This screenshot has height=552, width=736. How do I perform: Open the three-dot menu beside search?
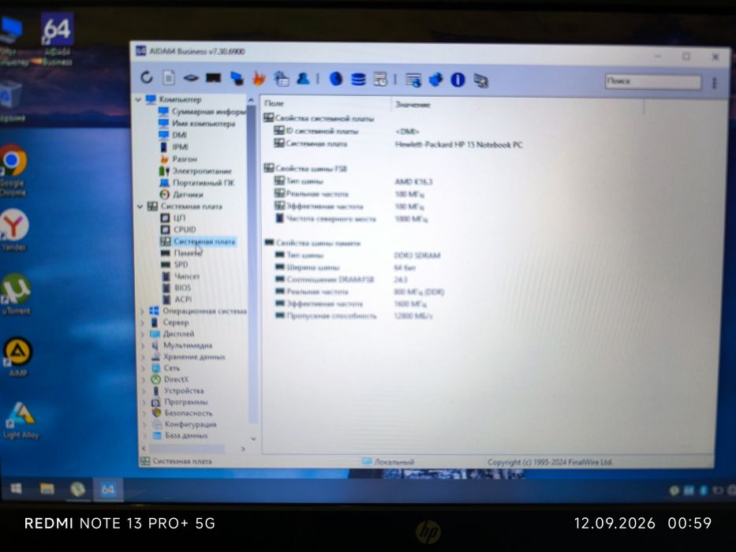(x=714, y=83)
